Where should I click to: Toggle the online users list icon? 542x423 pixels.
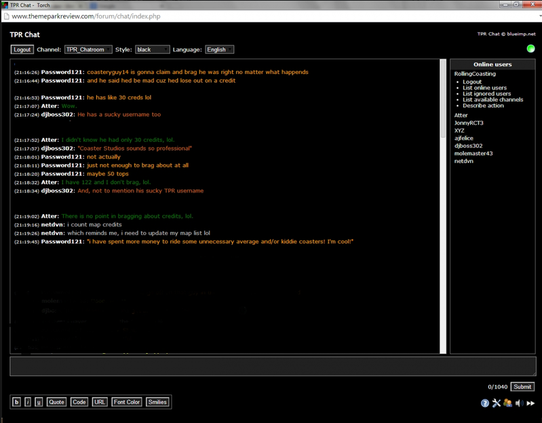[507, 403]
